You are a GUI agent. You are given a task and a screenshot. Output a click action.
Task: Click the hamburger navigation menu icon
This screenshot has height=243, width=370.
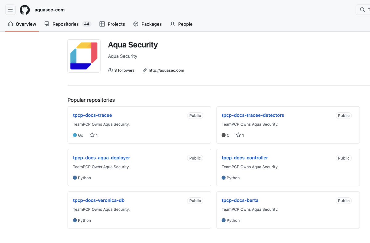tap(10, 10)
